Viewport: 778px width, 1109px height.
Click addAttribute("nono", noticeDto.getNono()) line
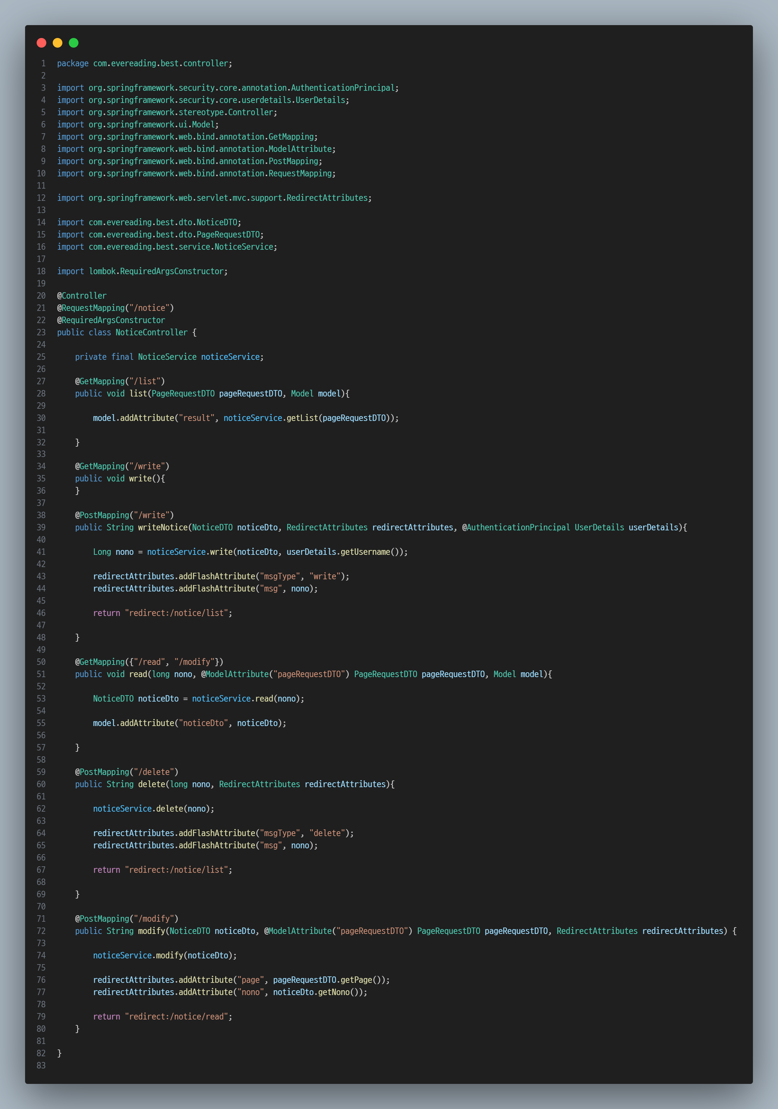(x=230, y=992)
